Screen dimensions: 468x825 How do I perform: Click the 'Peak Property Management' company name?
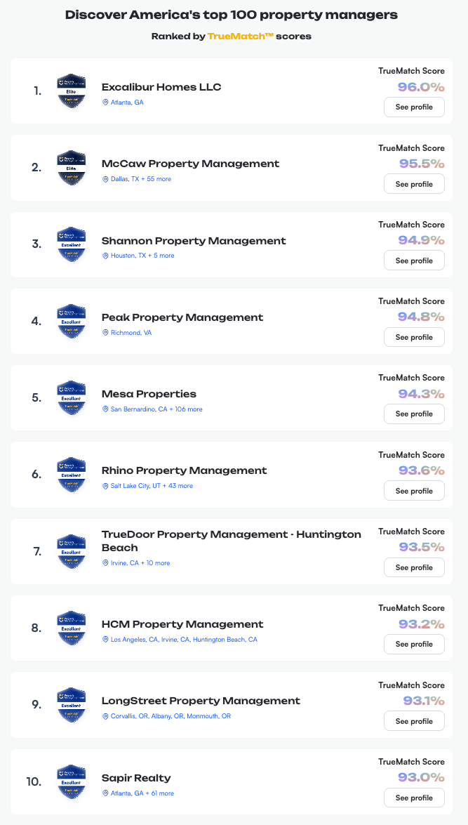point(182,317)
